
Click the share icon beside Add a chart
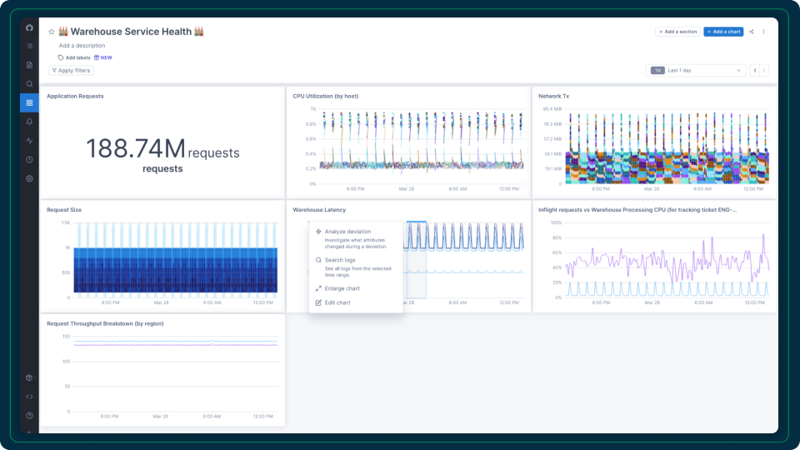(x=752, y=32)
